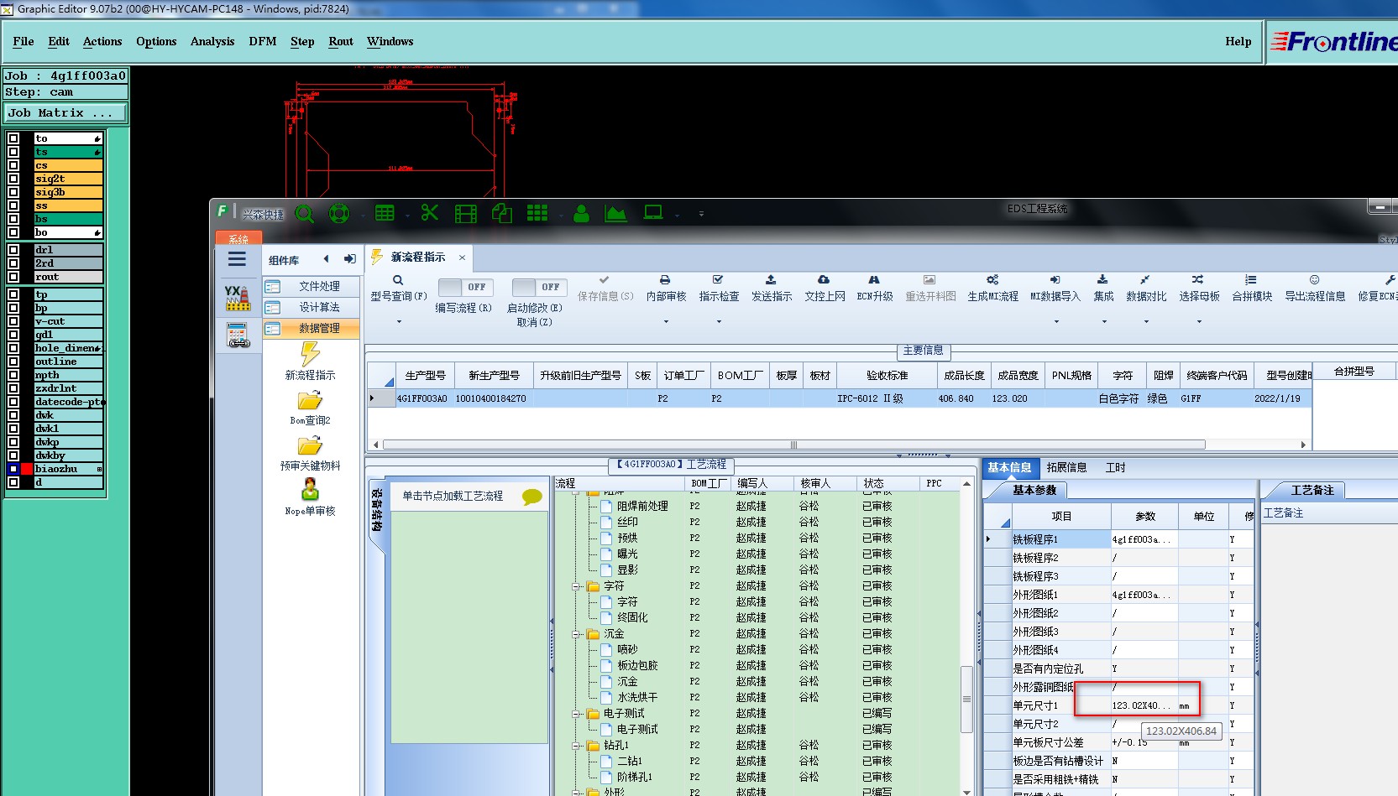1398x796 pixels.
Task: Open the dropdown arrow under 数据对比
Action: 1146,321
